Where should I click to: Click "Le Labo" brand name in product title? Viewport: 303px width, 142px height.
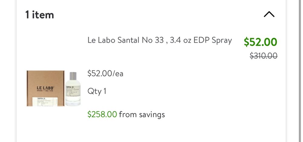100,40
